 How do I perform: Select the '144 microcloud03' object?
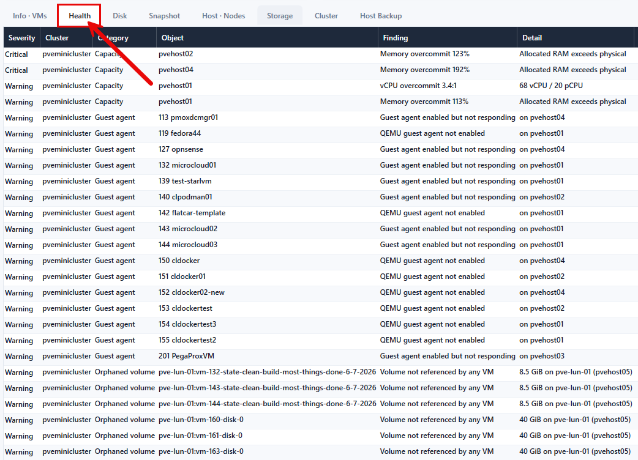click(x=187, y=244)
